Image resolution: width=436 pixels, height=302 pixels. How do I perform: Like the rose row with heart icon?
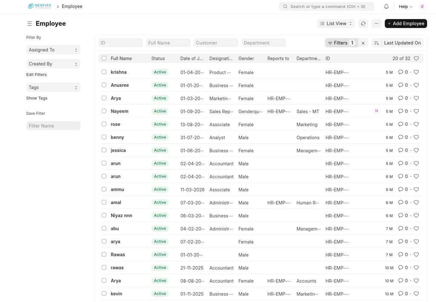pyautogui.click(x=416, y=124)
